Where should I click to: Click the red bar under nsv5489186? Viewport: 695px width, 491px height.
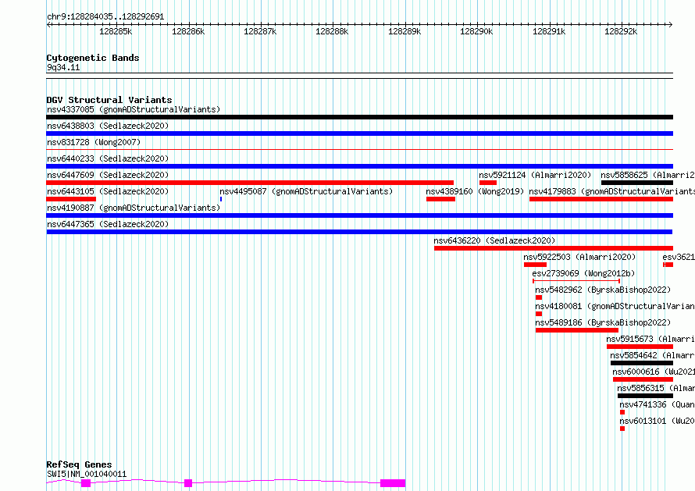(576, 330)
